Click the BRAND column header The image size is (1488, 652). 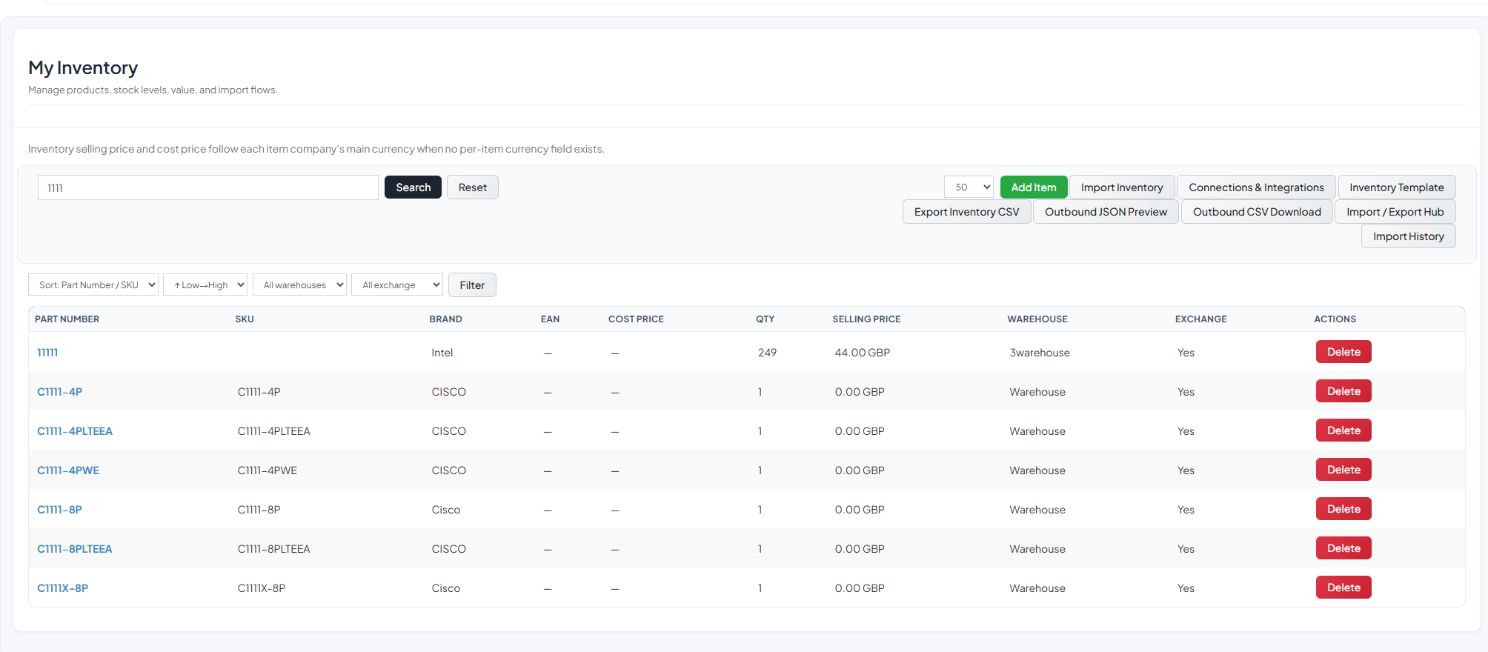point(445,319)
